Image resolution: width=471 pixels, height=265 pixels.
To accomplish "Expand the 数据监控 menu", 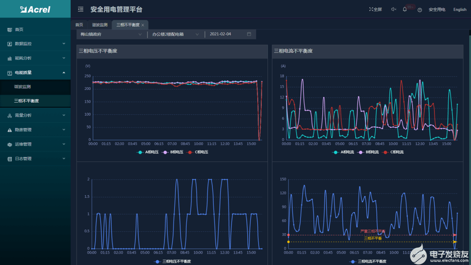I will (35, 44).
